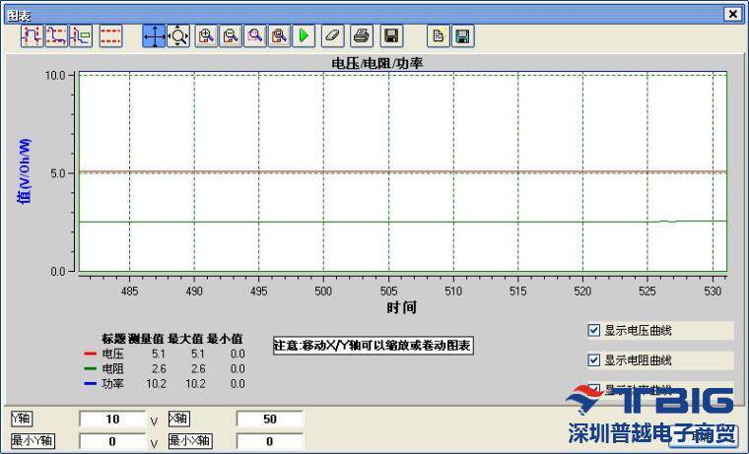
Task: Toggle the 显示电阻曲线 checkbox
Action: [x=593, y=360]
